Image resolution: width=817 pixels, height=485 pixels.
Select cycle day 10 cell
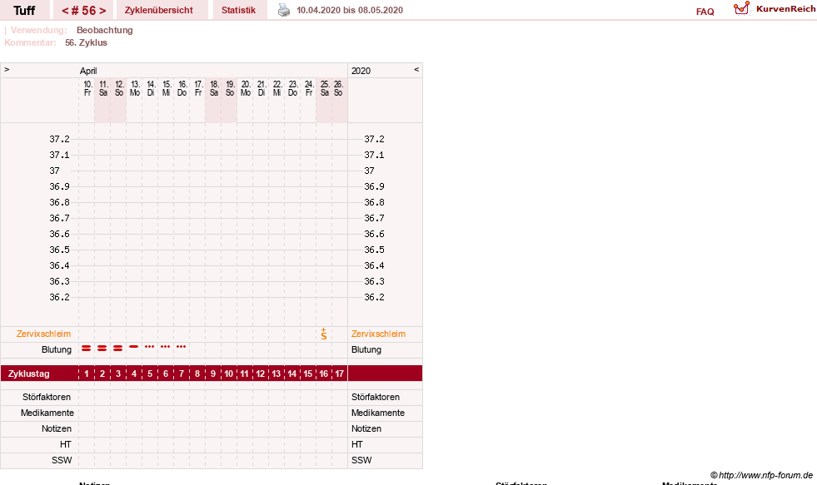click(229, 374)
